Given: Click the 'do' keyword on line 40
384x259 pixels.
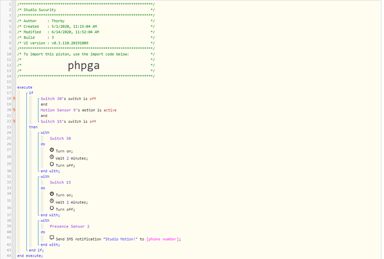Looking at the screenshot, I should 43,232.
